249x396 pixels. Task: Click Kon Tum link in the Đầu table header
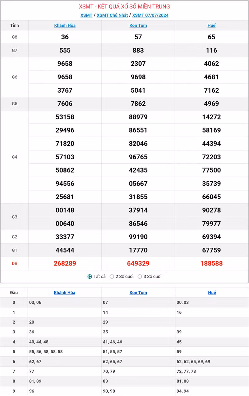click(138, 293)
